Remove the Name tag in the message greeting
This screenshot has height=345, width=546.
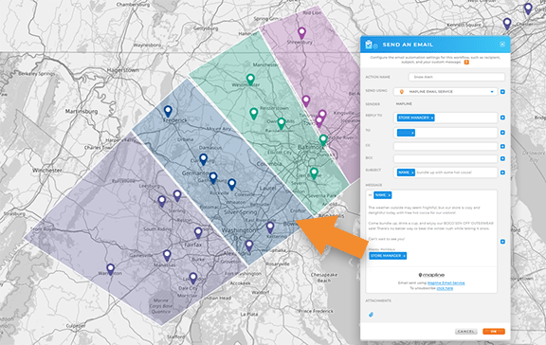point(390,195)
